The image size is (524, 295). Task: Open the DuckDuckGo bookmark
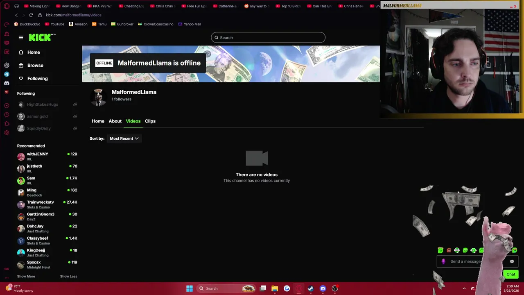point(27,24)
